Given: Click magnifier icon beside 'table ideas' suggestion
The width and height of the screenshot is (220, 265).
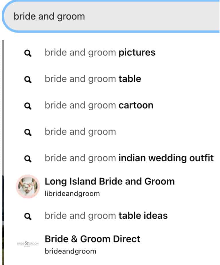Looking at the screenshot, I should (x=28, y=216).
